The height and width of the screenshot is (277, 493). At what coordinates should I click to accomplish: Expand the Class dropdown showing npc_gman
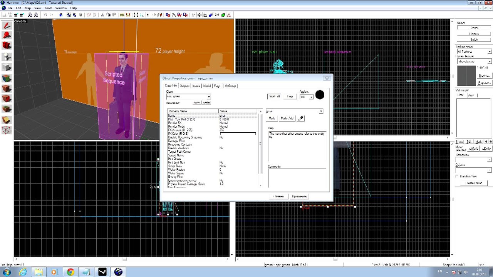[208, 97]
